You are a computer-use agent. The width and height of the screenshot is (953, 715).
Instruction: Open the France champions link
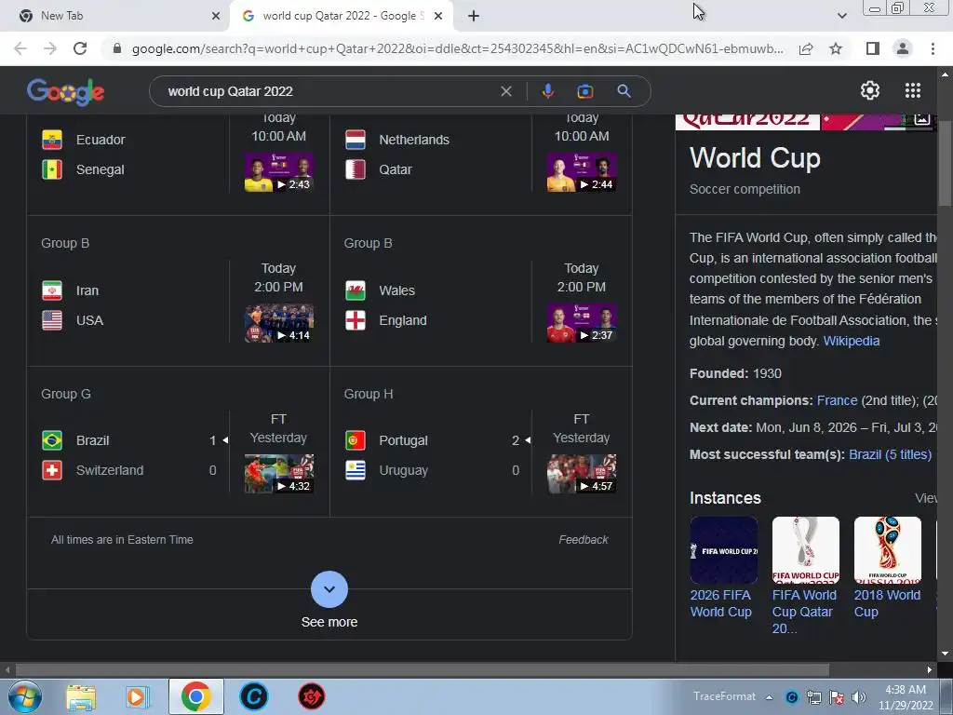click(x=837, y=400)
